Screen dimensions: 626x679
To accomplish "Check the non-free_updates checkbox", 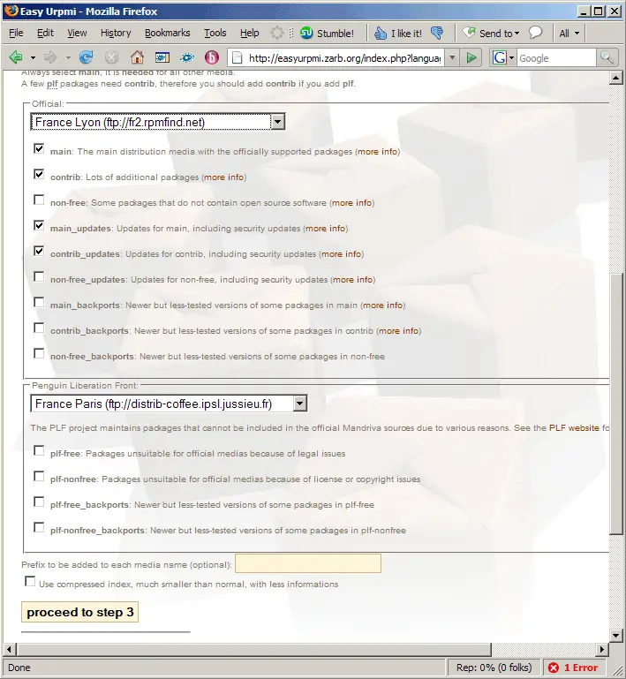I will click(x=39, y=276).
